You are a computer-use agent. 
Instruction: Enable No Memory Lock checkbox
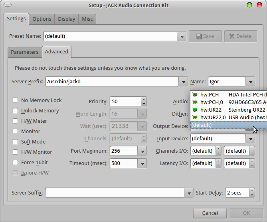pos(15,100)
